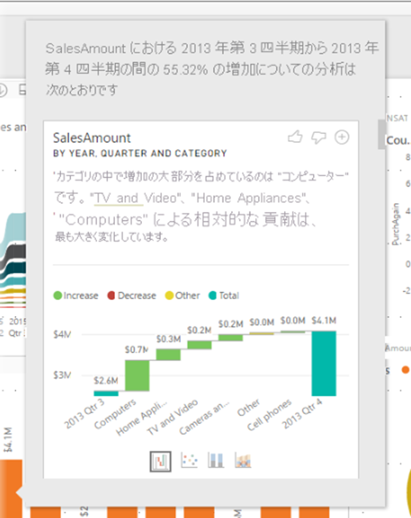Click the $2.6M data label
411x518 pixels.
tap(106, 380)
